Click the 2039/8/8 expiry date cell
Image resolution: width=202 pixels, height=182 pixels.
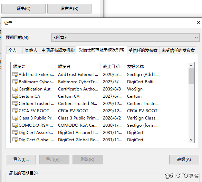point(112,89)
